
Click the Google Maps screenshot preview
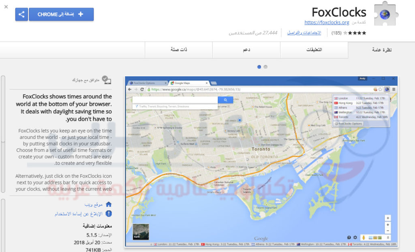261,162
